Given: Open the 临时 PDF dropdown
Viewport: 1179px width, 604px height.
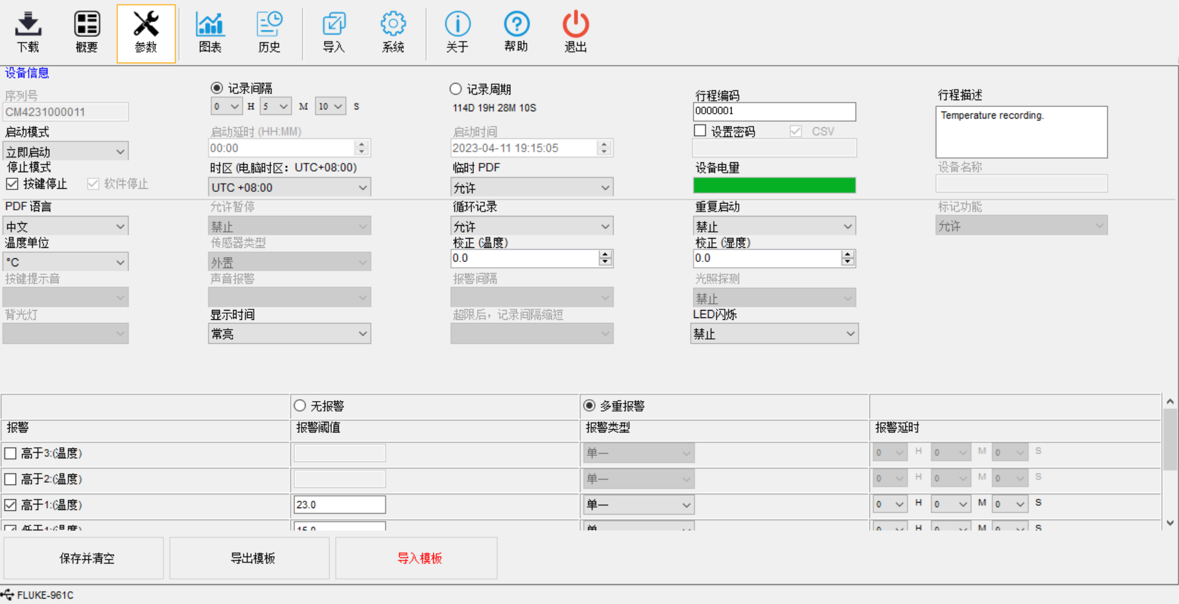Looking at the screenshot, I should pyautogui.click(x=532, y=187).
